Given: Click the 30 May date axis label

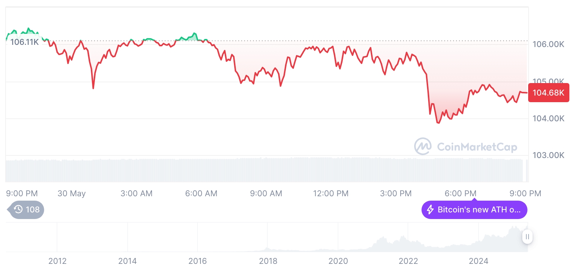Looking at the screenshot, I should click(72, 194).
